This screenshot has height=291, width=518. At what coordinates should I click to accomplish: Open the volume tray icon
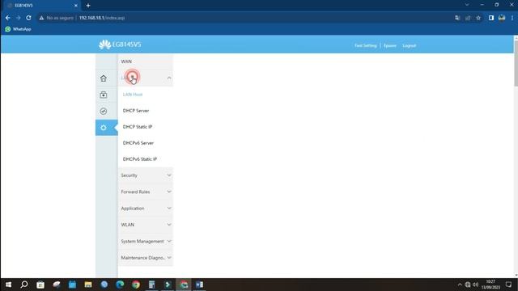475,285
